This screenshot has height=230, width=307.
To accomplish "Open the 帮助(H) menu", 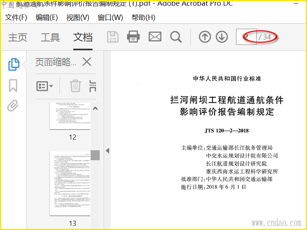I will point(143,18).
